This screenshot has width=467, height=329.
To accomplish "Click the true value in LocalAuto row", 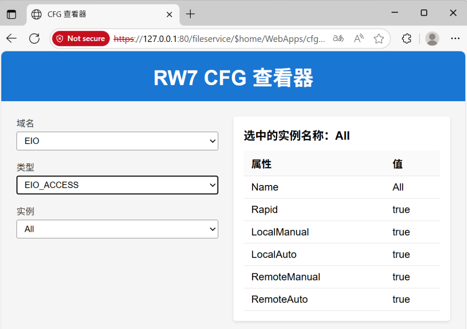I will 401,255.
